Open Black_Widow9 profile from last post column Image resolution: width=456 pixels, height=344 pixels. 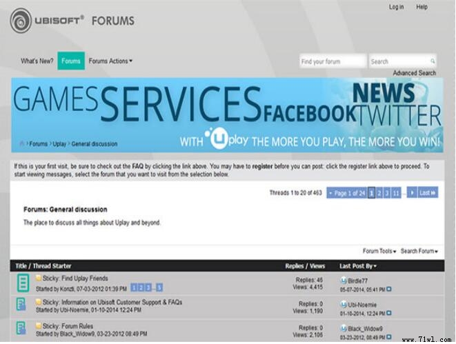pos(365,329)
